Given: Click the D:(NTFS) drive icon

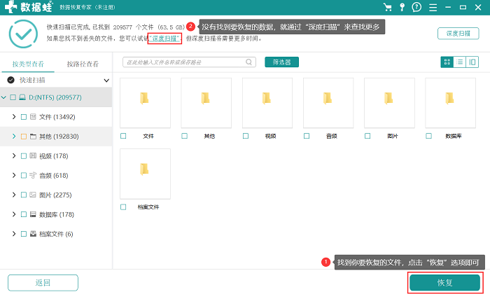Looking at the screenshot, I should (x=22, y=97).
